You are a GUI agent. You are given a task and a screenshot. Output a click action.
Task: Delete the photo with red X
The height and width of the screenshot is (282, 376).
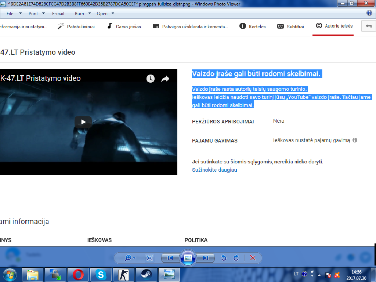click(253, 258)
